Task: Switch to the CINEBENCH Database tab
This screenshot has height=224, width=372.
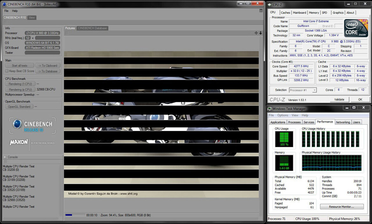Action: click(92, 28)
